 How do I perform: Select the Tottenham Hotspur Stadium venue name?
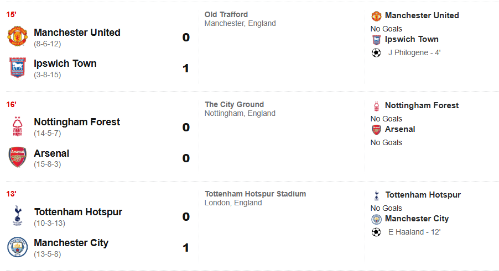tap(255, 194)
